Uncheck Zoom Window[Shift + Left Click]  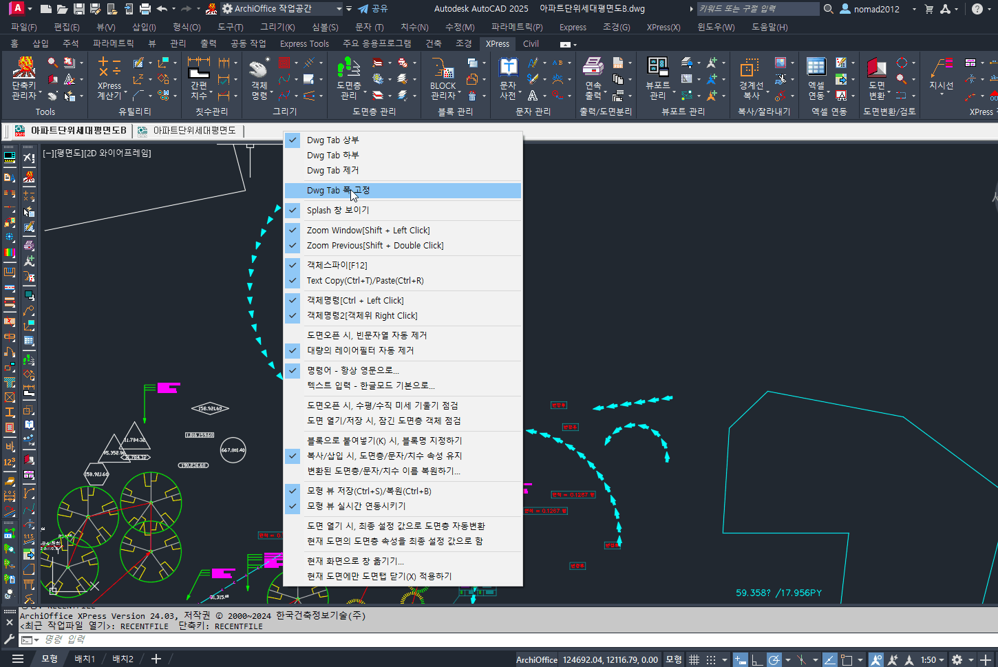click(403, 230)
